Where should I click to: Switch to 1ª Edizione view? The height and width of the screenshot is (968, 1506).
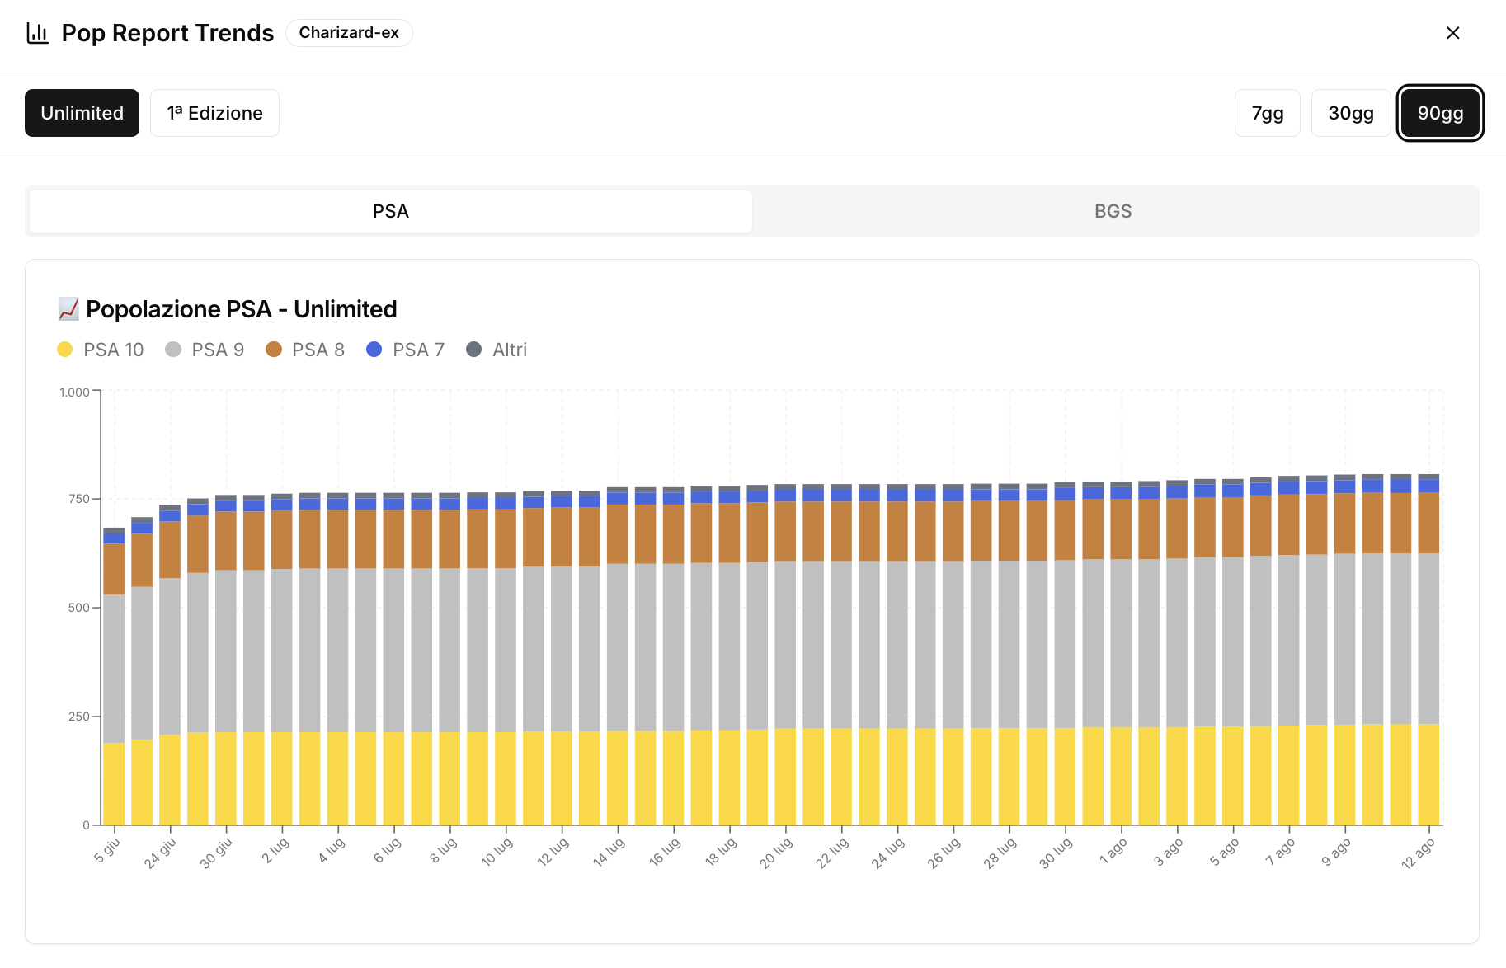tap(214, 113)
